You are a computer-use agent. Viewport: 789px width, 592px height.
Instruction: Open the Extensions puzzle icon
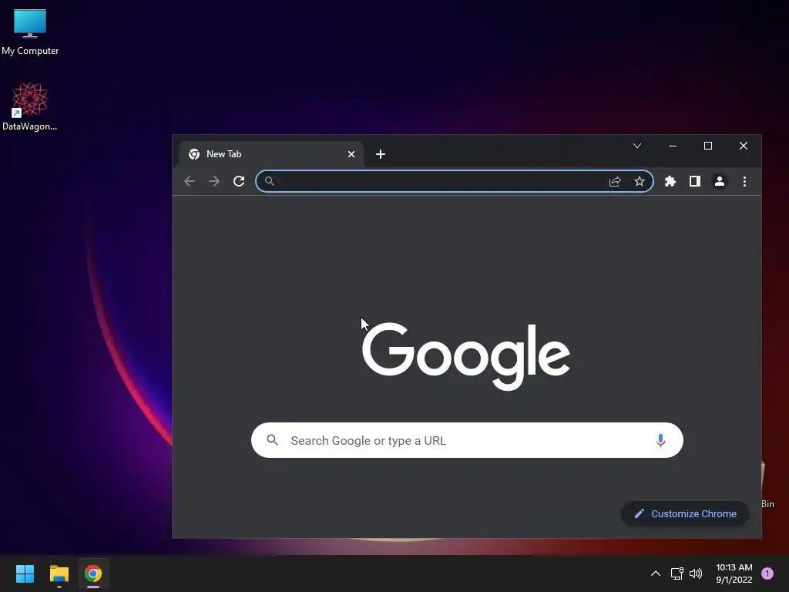(x=670, y=181)
